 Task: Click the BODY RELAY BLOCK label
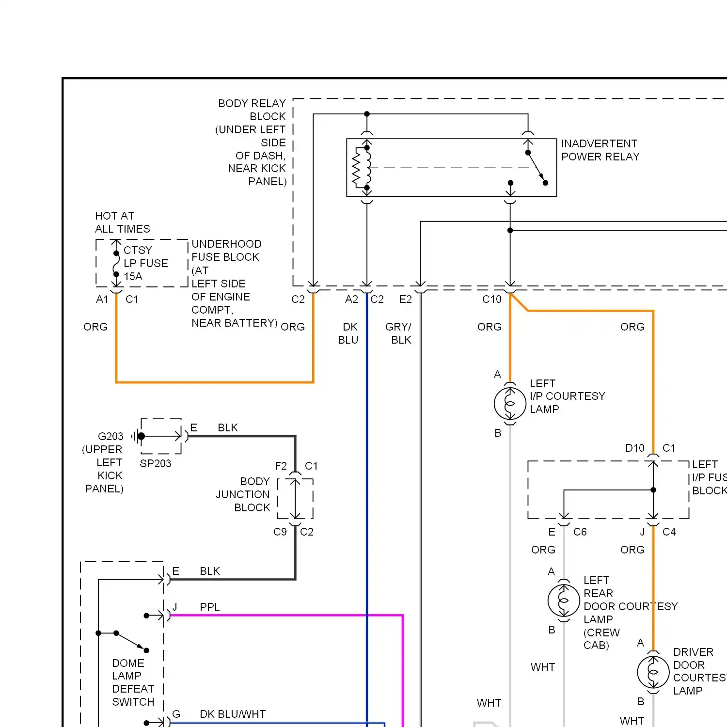coord(251,142)
